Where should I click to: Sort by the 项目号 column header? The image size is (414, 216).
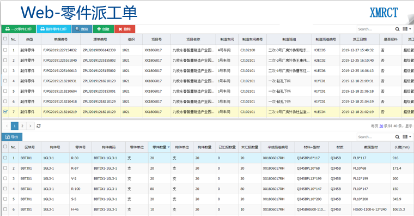click(156, 39)
